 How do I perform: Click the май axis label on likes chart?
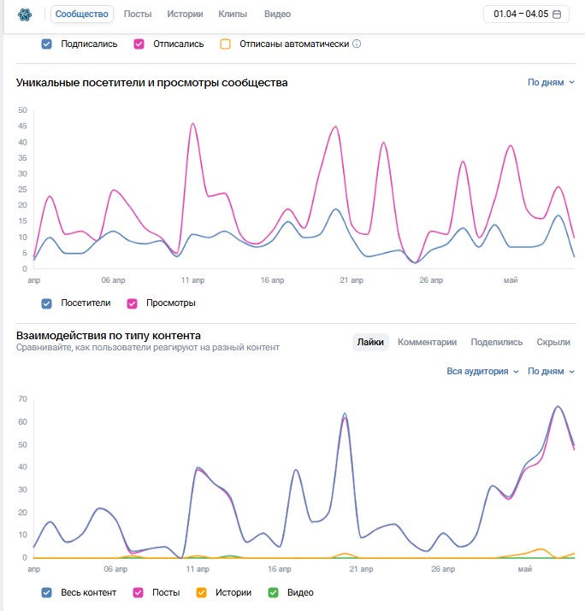tap(525, 569)
